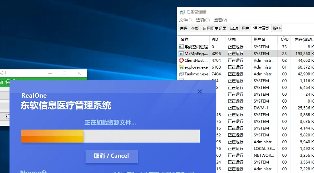Open the 文件(F) menu in Task Manager
The width and height of the screenshot is (314, 173).
(x=185, y=20)
